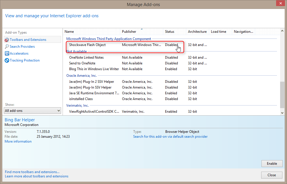
Task: Select the ViewRightActiveXControlSDK add-on
Action: [94, 112]
